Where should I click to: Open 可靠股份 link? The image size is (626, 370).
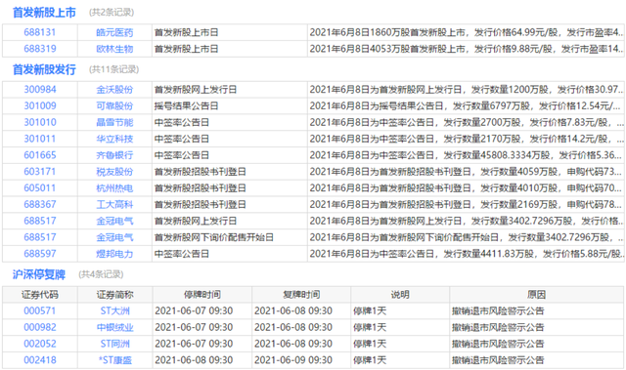click(x=114, y=106)
